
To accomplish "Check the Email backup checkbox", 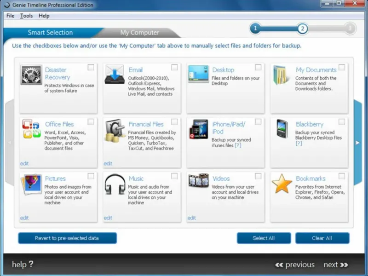I will 174,67.
